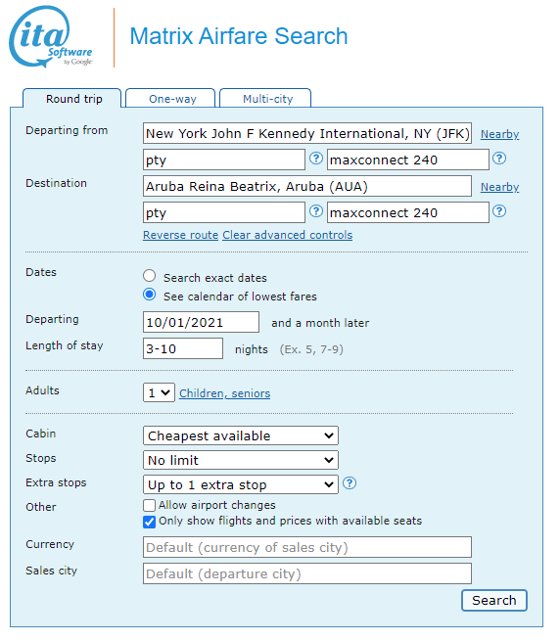Open help icon next to departure extension codes

tap(499, 159)
